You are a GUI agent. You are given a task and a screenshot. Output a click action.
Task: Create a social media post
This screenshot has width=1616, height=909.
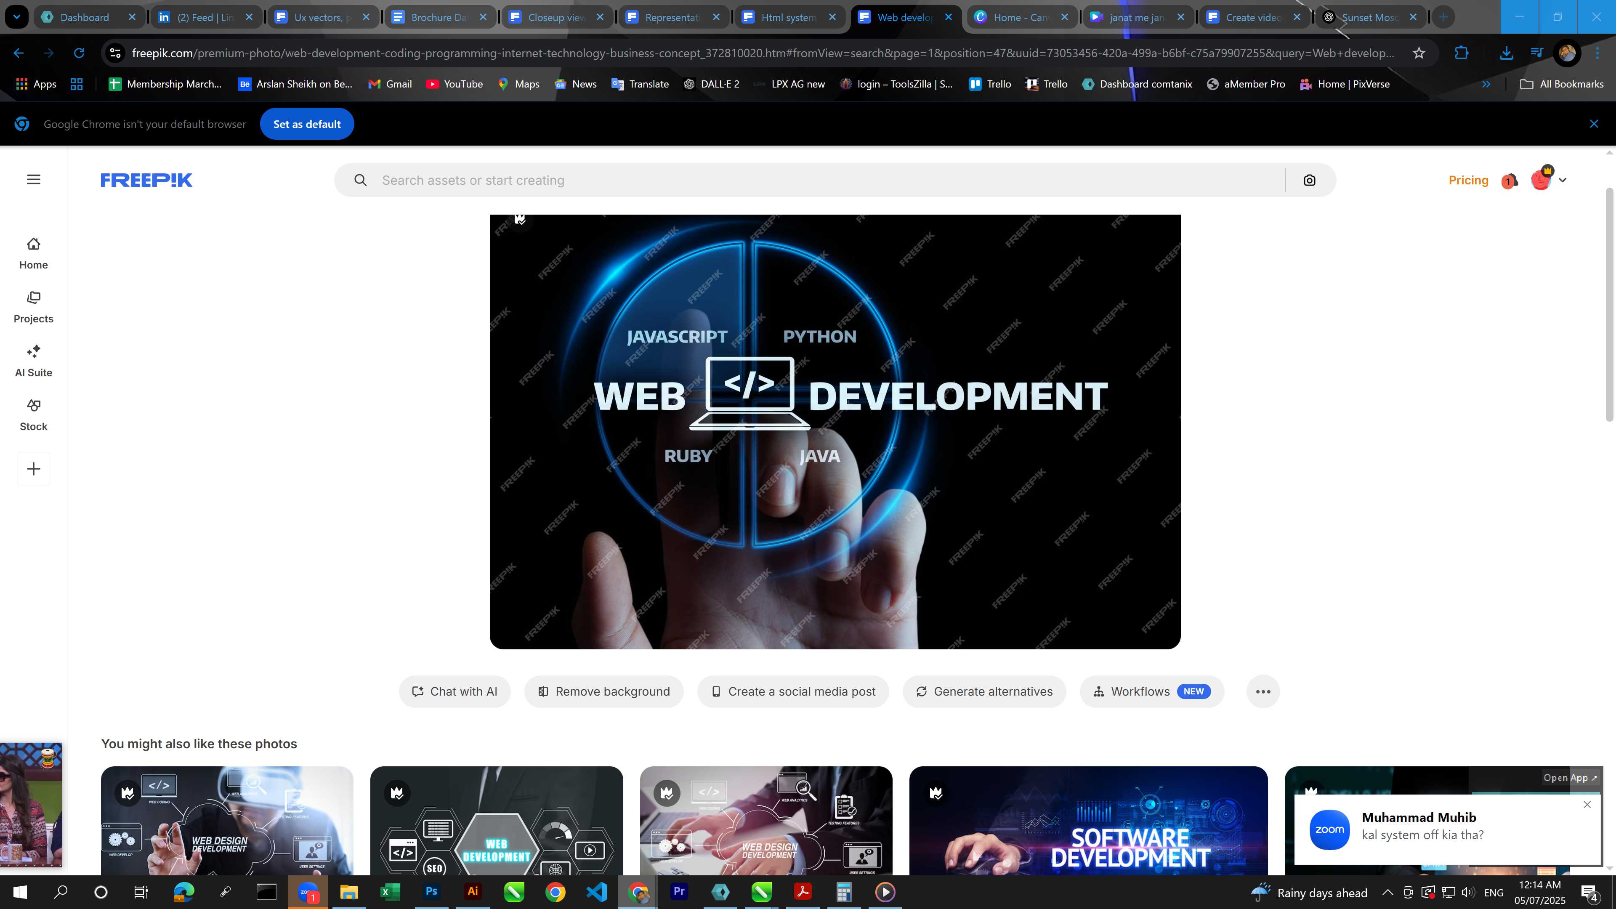pos(793,691)
